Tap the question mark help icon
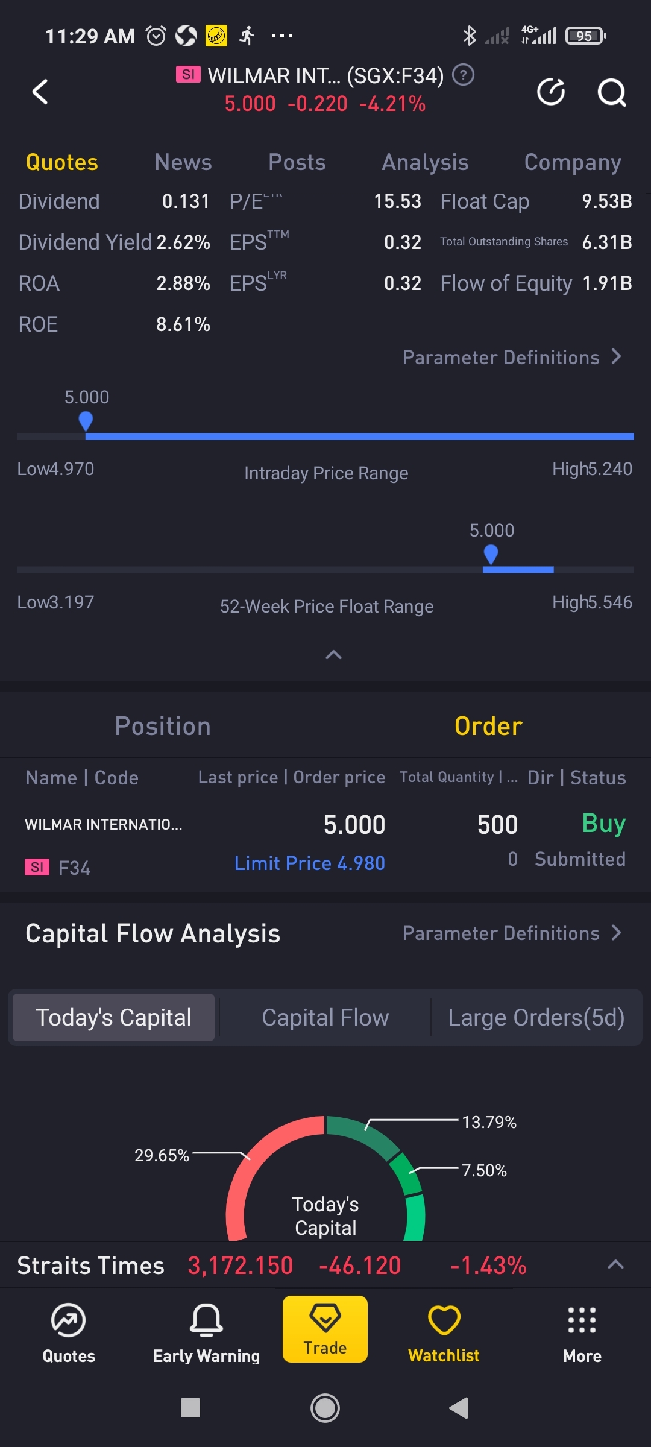 [463, 75]
